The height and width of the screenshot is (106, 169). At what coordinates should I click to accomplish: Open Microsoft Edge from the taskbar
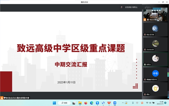(92, 103)
